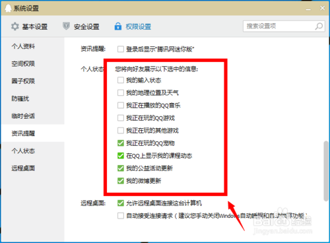The image size is (330, 243).
Task: Uncheck 我正在玩的QQ宠物 option
Action: (x=121, y=143)
